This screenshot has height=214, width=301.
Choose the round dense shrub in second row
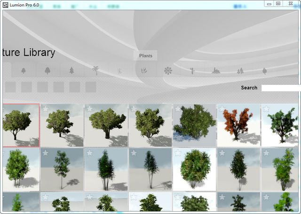(x=194, y=169)
